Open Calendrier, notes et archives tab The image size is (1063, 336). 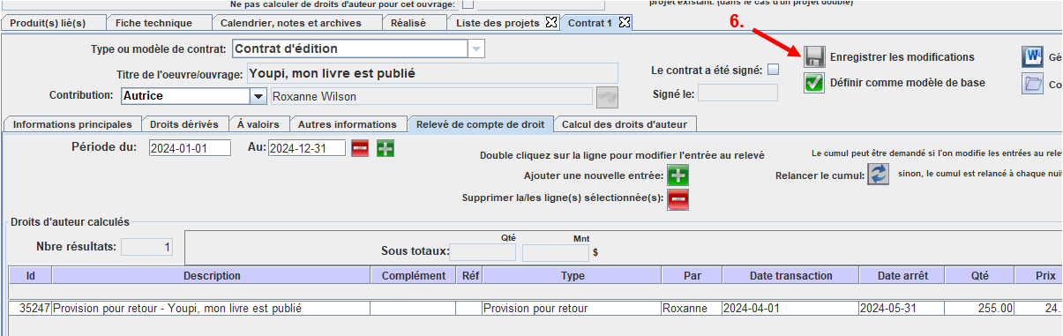pos(296,22)
